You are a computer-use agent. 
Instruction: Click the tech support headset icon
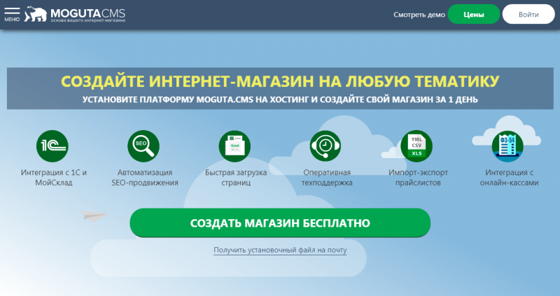click(x=325, y=146)
